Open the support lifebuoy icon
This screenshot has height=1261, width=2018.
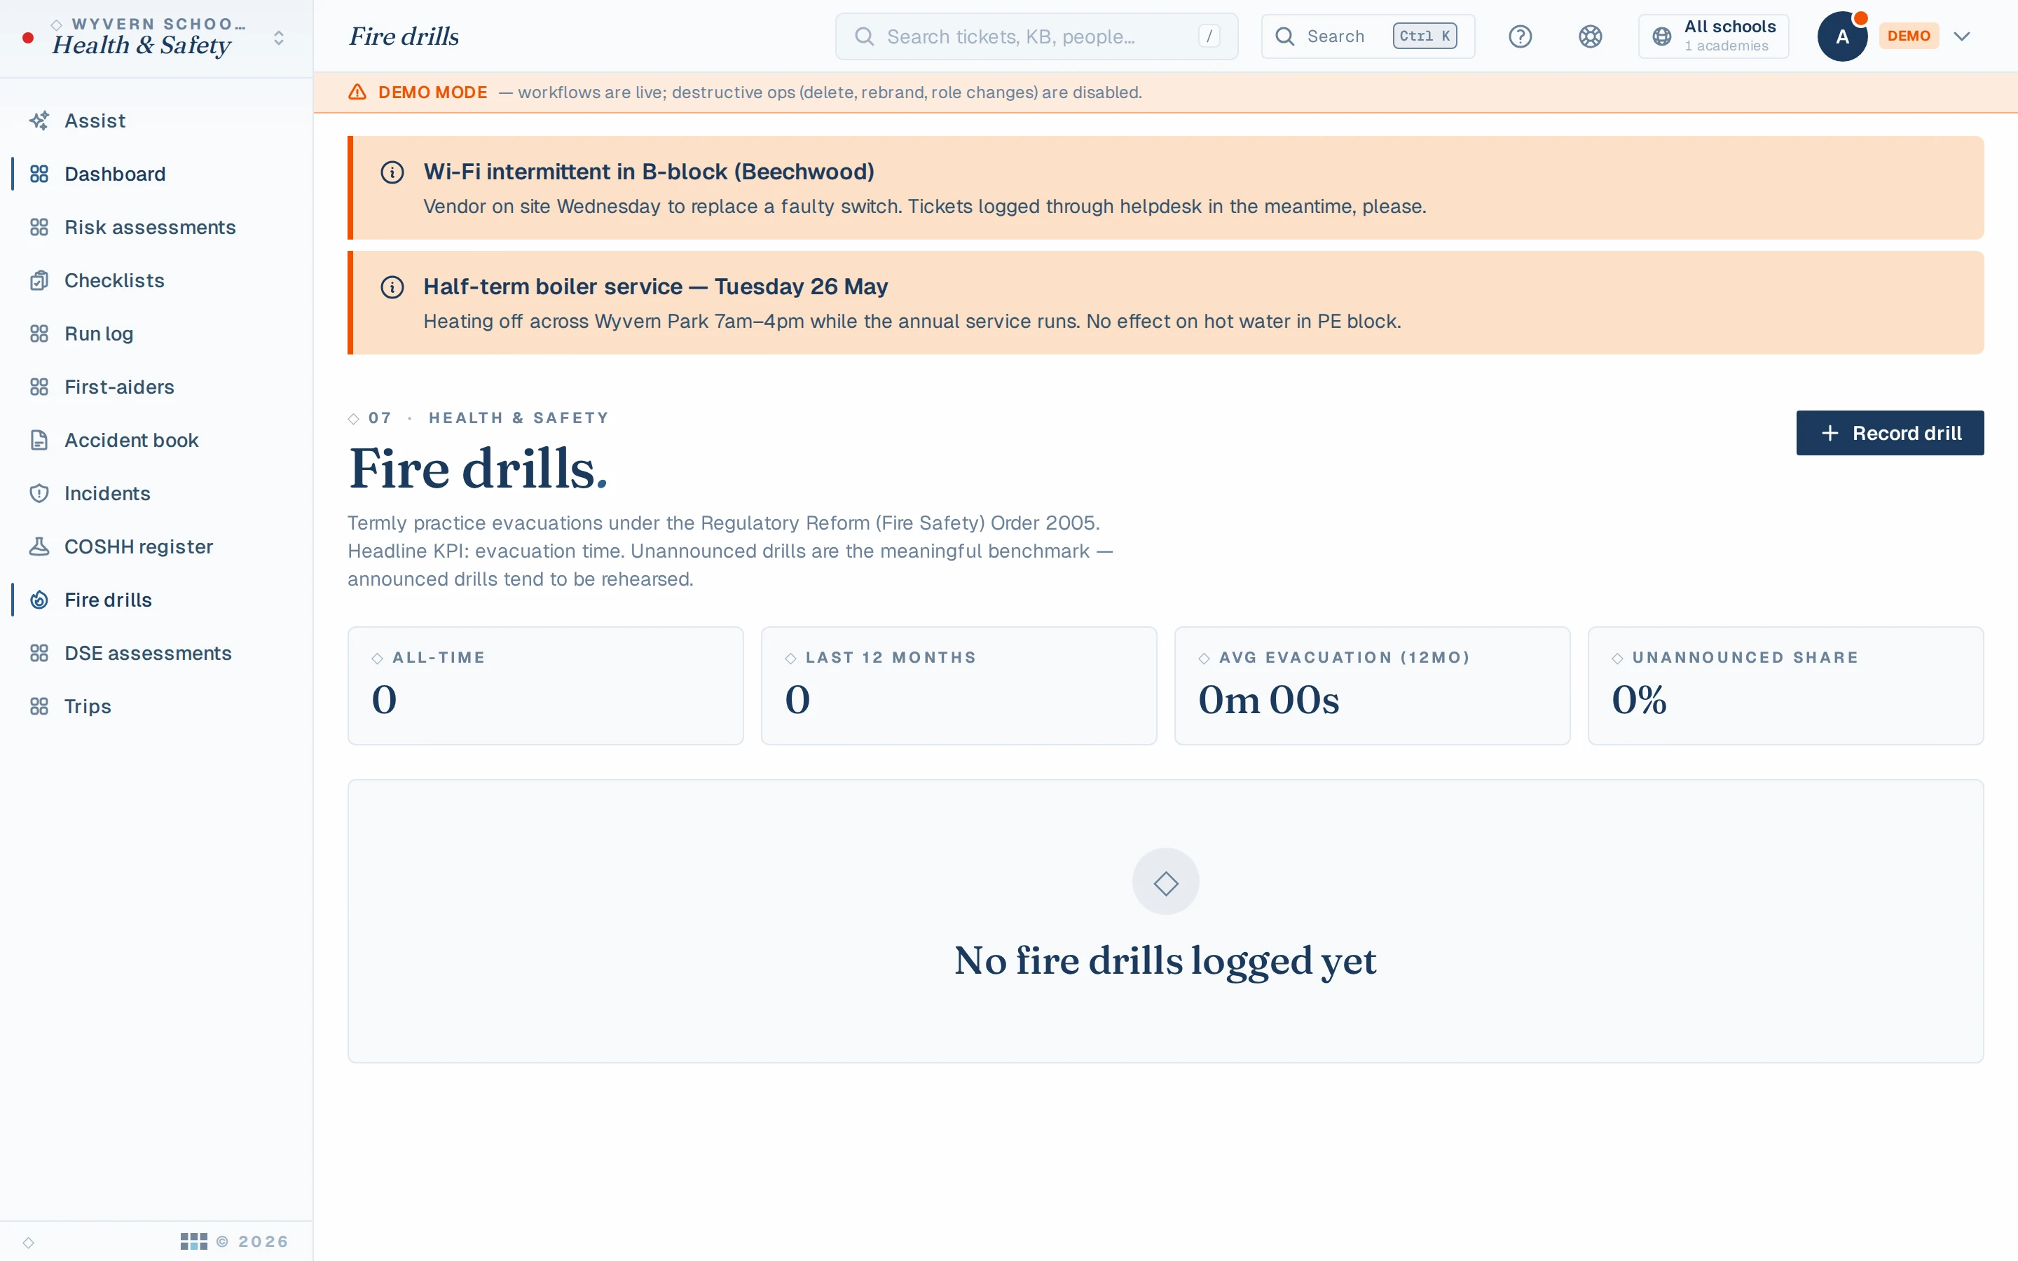pyautogui.click(x=1590, y=36)
